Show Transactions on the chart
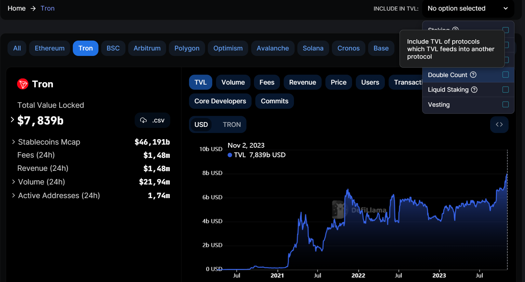 click(x=406, y=82)
